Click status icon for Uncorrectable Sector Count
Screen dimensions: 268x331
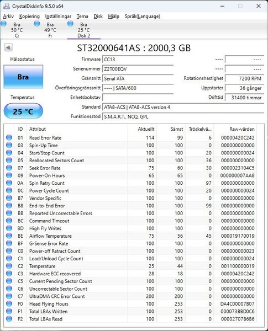click(9, 289)
